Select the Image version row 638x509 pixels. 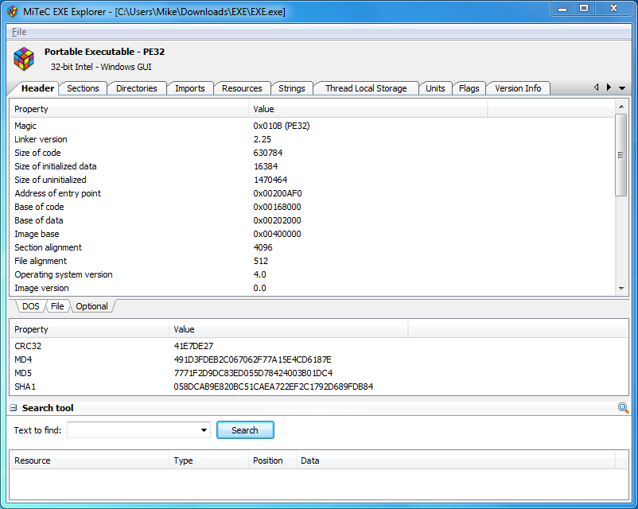point(312,288)
